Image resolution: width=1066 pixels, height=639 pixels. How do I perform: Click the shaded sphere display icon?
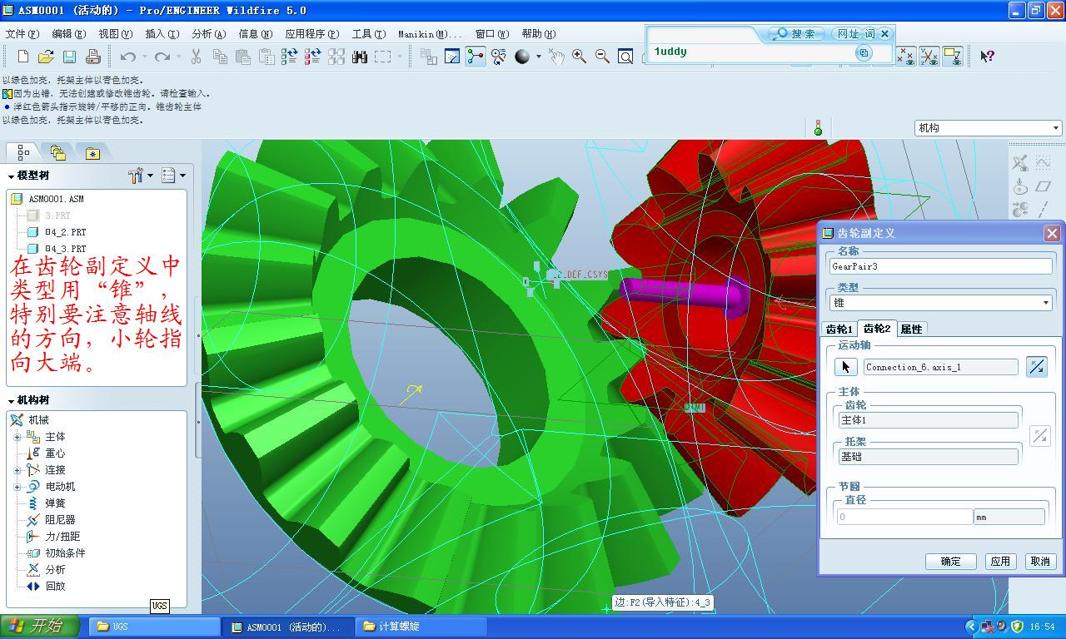522,57
